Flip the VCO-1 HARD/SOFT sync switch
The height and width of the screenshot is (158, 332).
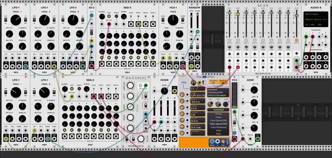click(183, 20)
